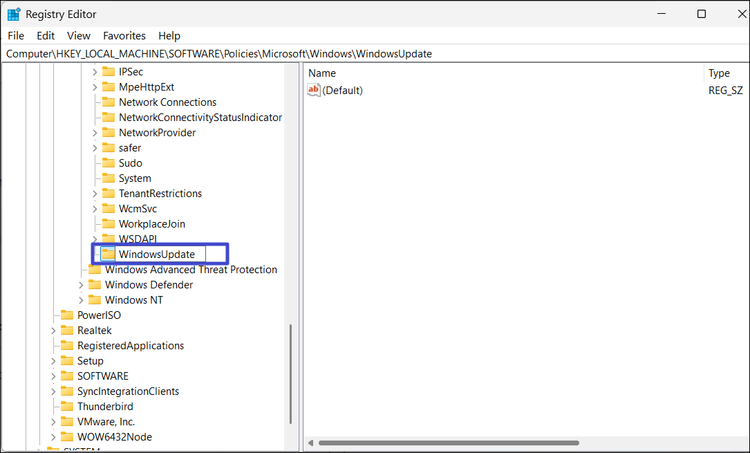Screen dimensions: 750x453
Task: Expand the Realtek key
Action: pos(53,331)
